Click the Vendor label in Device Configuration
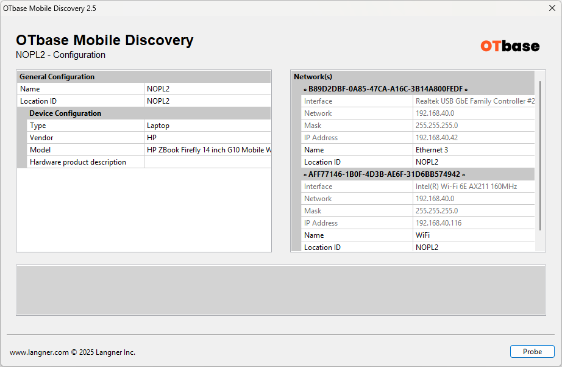 pyautogui.click(x=41, y=138)
